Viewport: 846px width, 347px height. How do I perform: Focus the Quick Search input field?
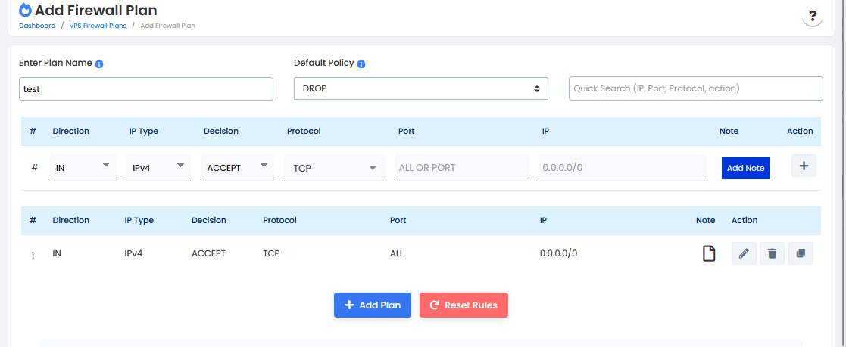click(695, 88)
